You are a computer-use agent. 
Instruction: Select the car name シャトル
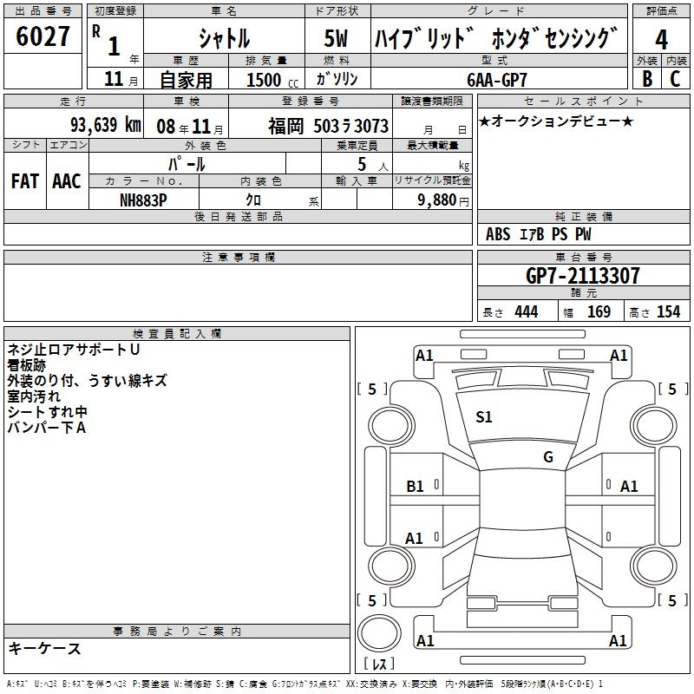pyautogui.click(x=224, y=39)
